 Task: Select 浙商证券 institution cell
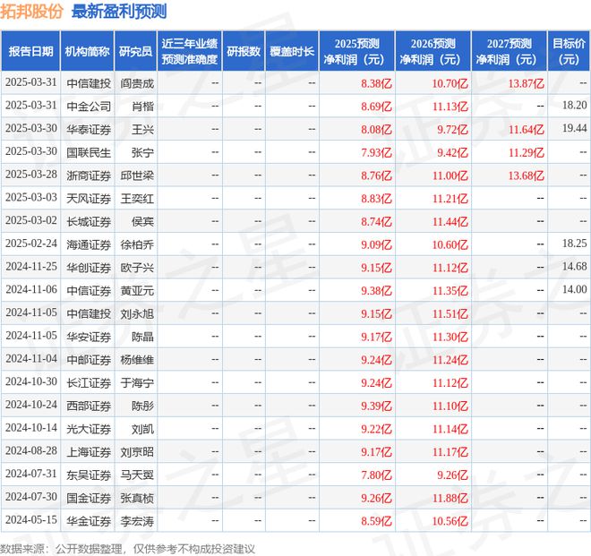(x=89, y=175)
